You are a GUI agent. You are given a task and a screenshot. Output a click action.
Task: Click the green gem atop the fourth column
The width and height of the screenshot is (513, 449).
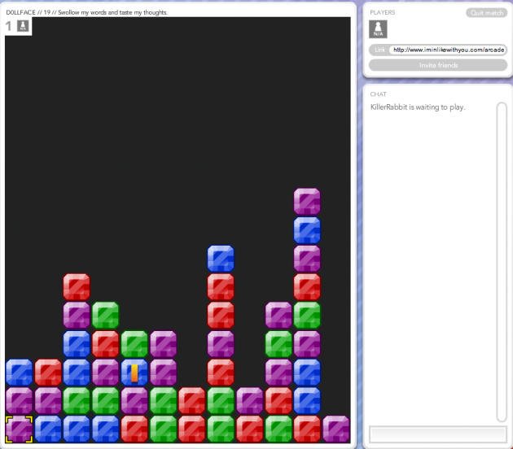[x=105, y=316]
